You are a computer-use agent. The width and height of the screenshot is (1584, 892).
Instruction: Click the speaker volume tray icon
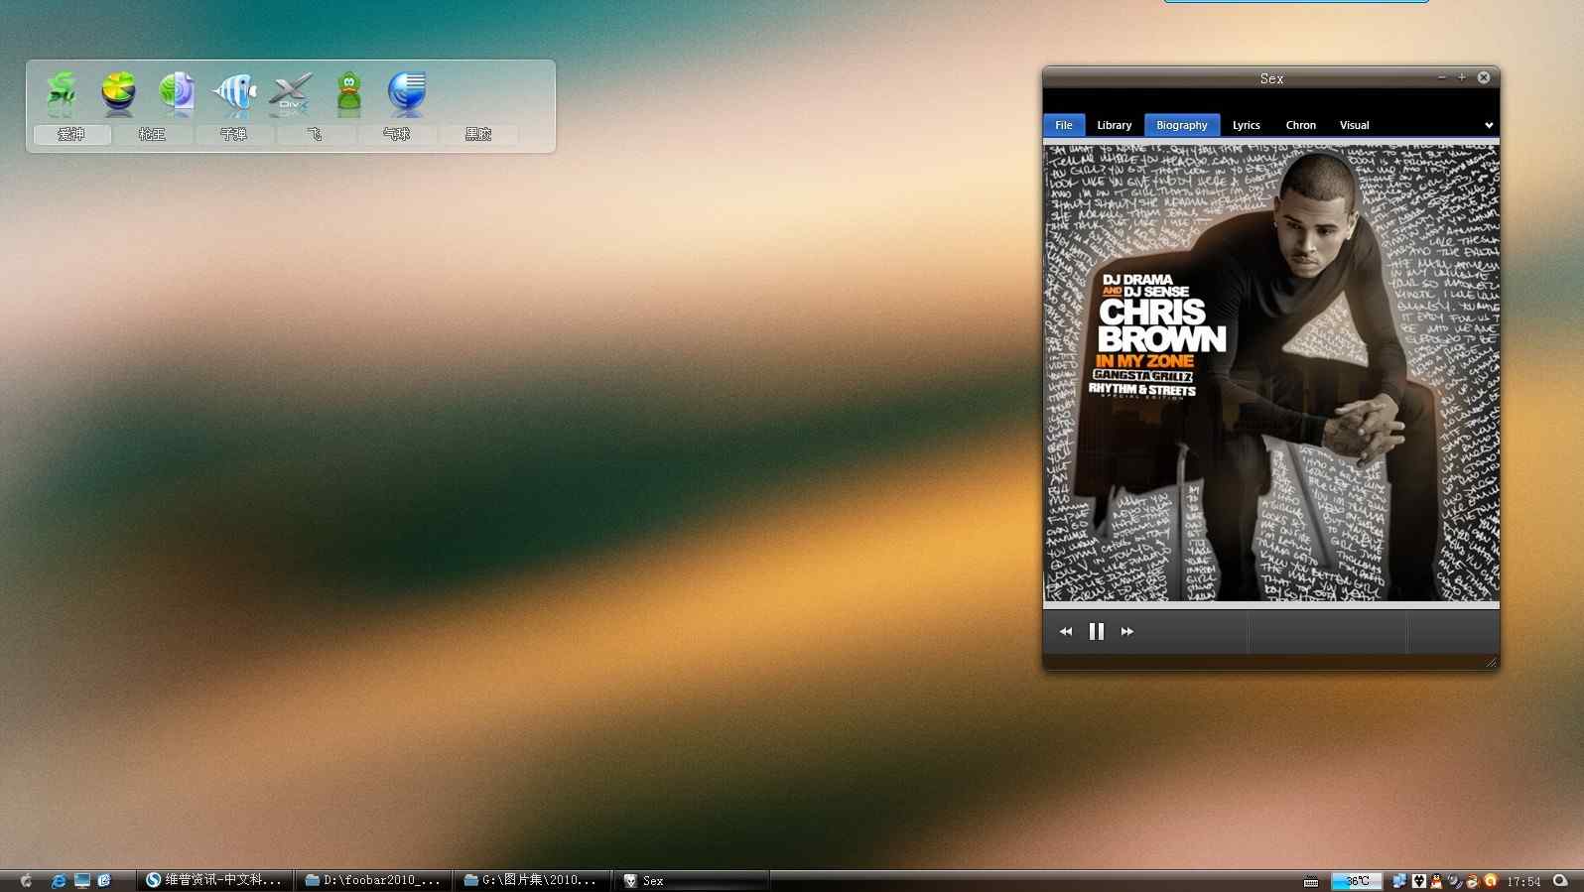coord(1454,880)
